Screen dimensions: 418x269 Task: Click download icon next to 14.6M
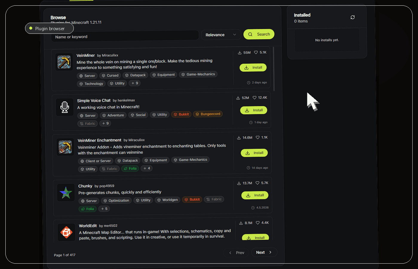[x=239, y=138]
